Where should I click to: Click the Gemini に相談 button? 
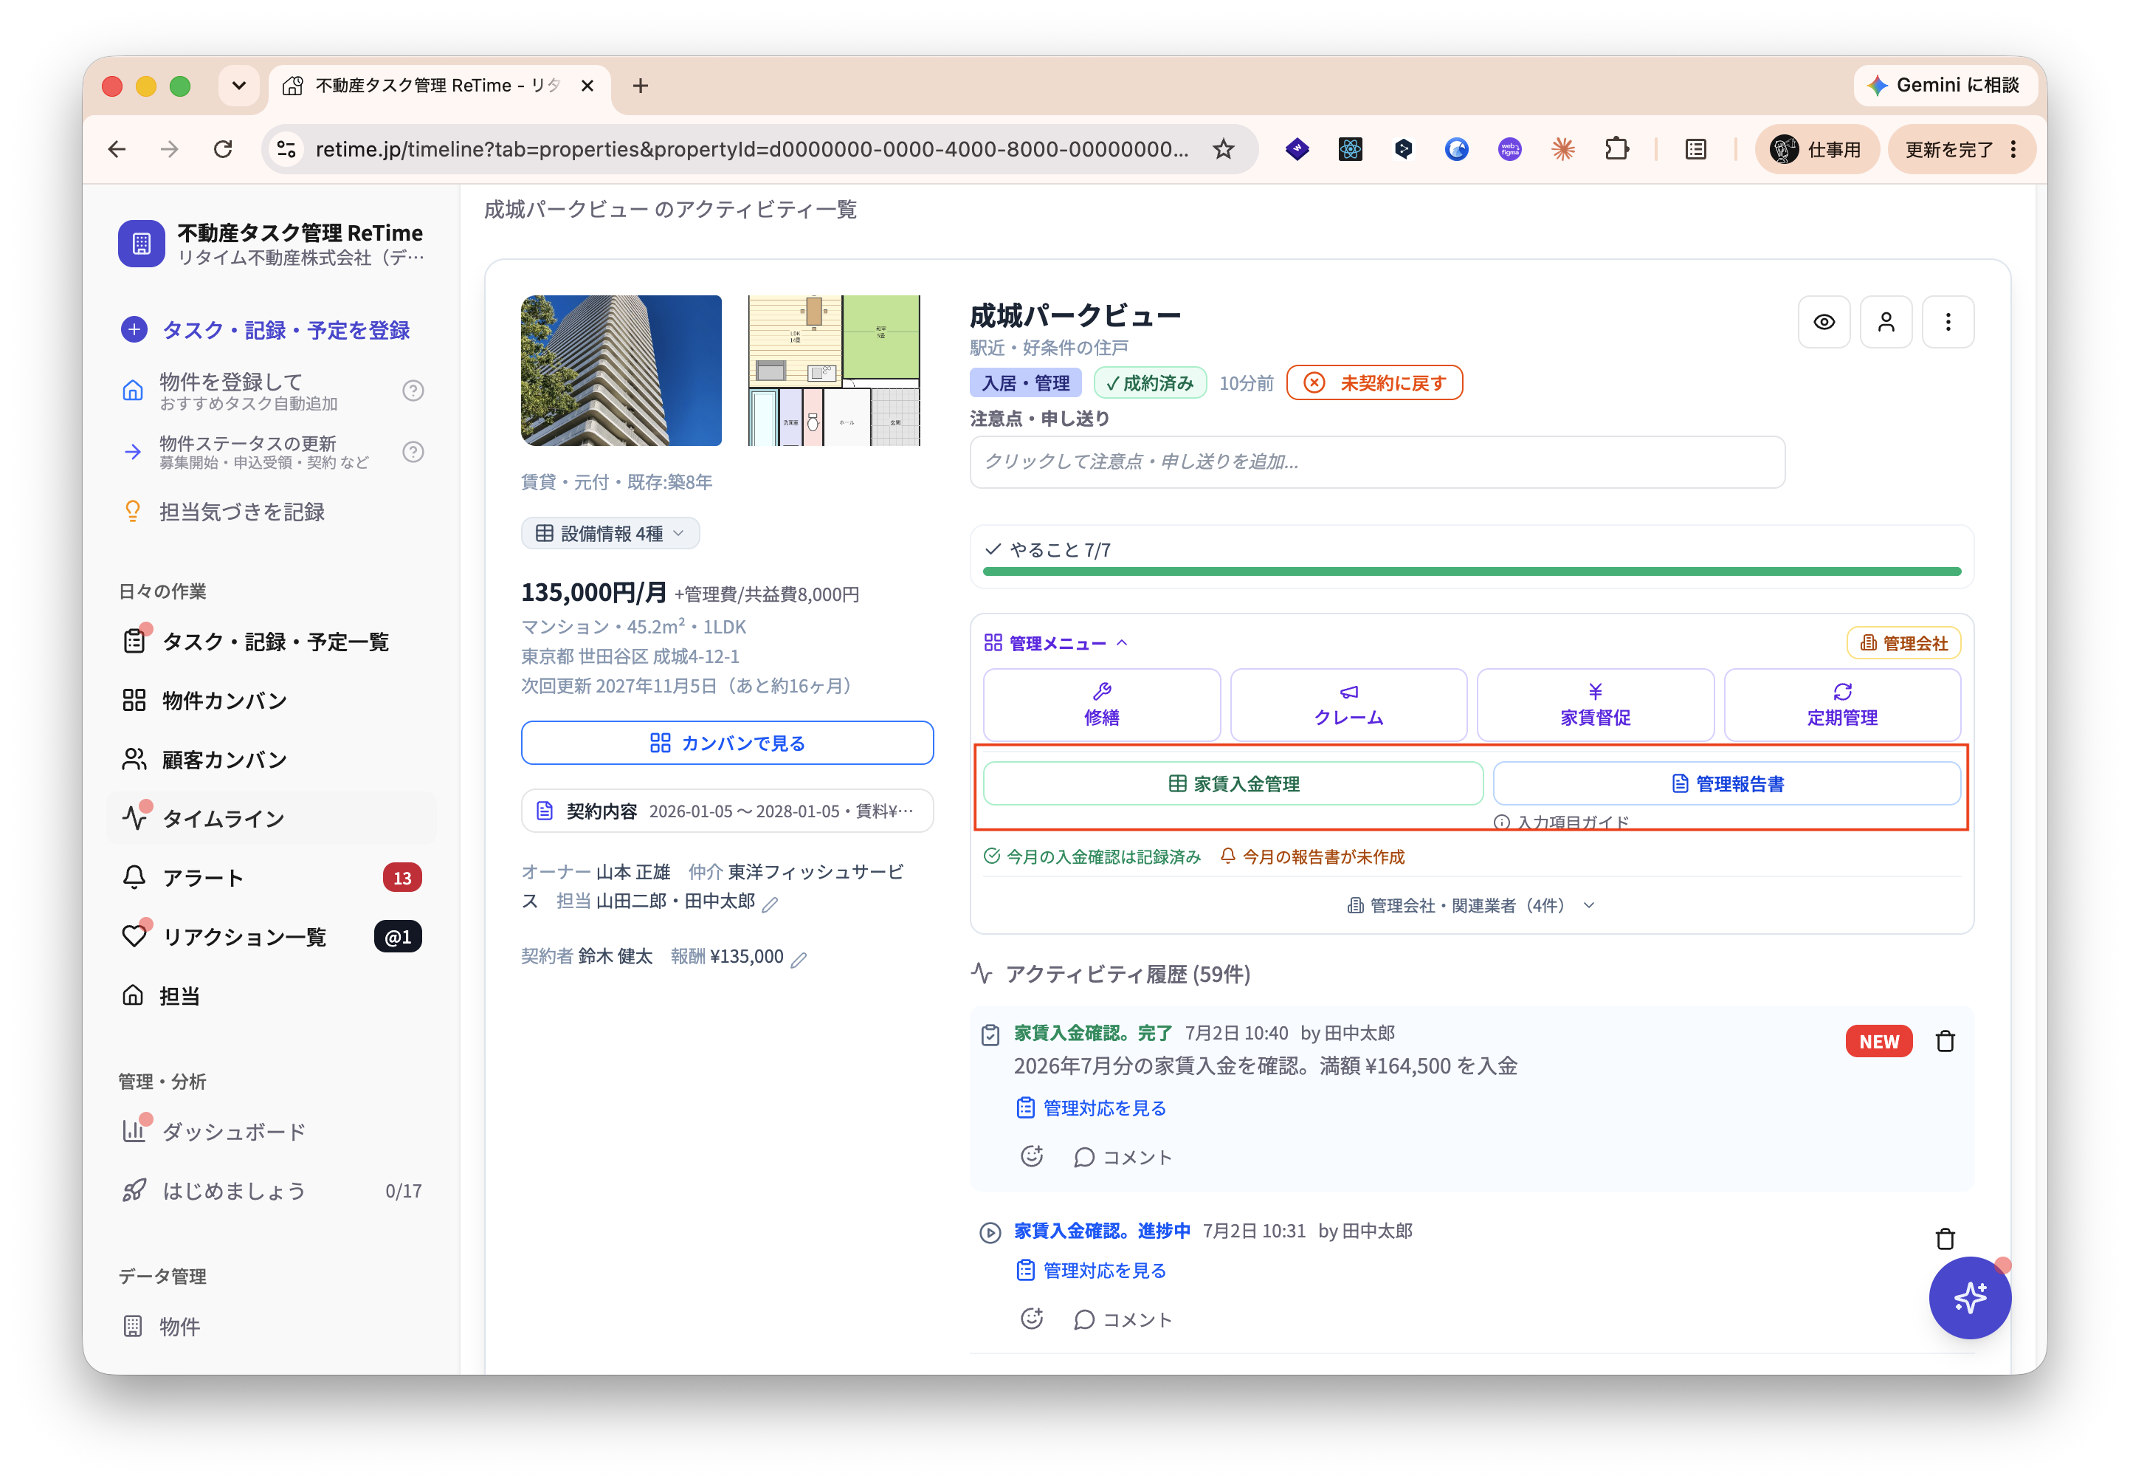click(1945, 86)
